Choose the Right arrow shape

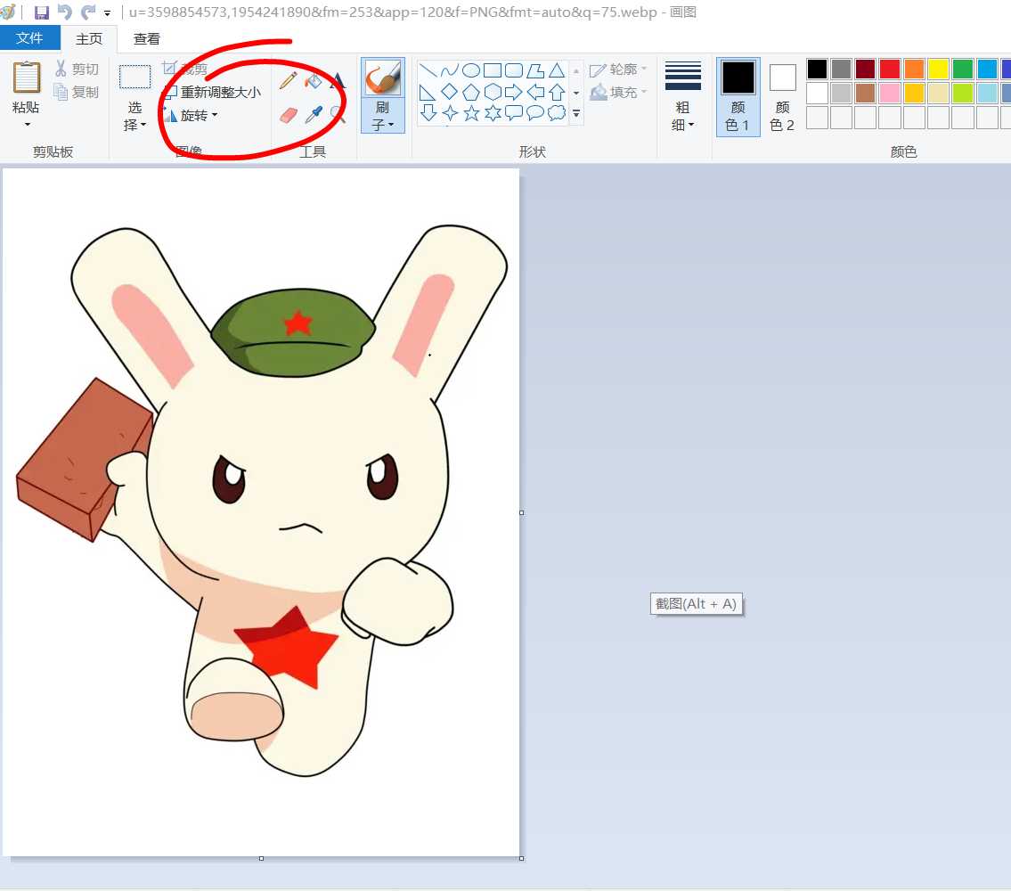pos(514,93)
